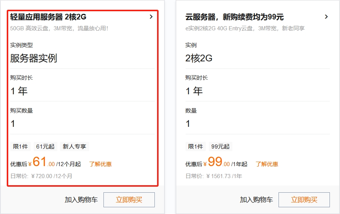Click the 限1件 tag in the right card
This screenshot has width=340, height=214.
(x=196, y=147)
